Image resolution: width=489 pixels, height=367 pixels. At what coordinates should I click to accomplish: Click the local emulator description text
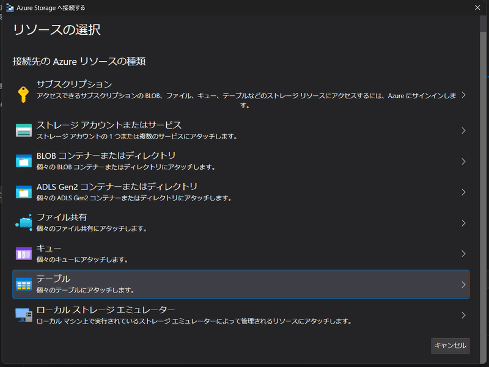(194, 321)
